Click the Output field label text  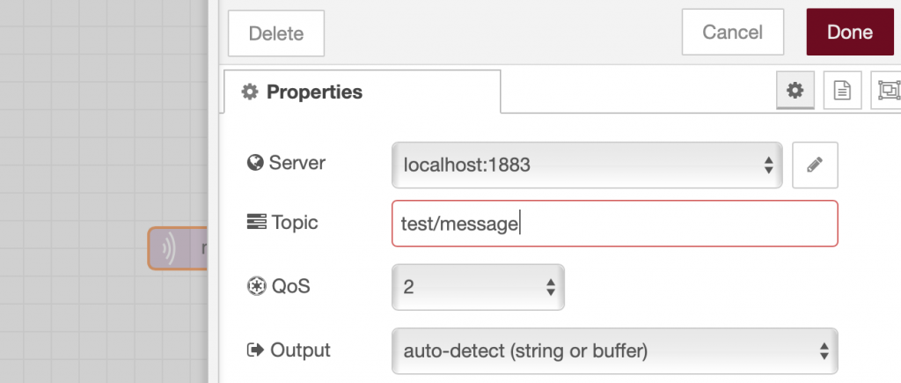[301, 350]
